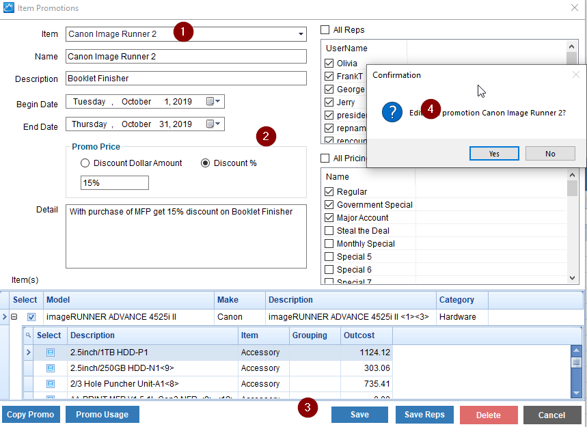The height and width of the screenshot is (427, 587).
Task: Sort items grid by Model column header
Action: pos(128,300)
